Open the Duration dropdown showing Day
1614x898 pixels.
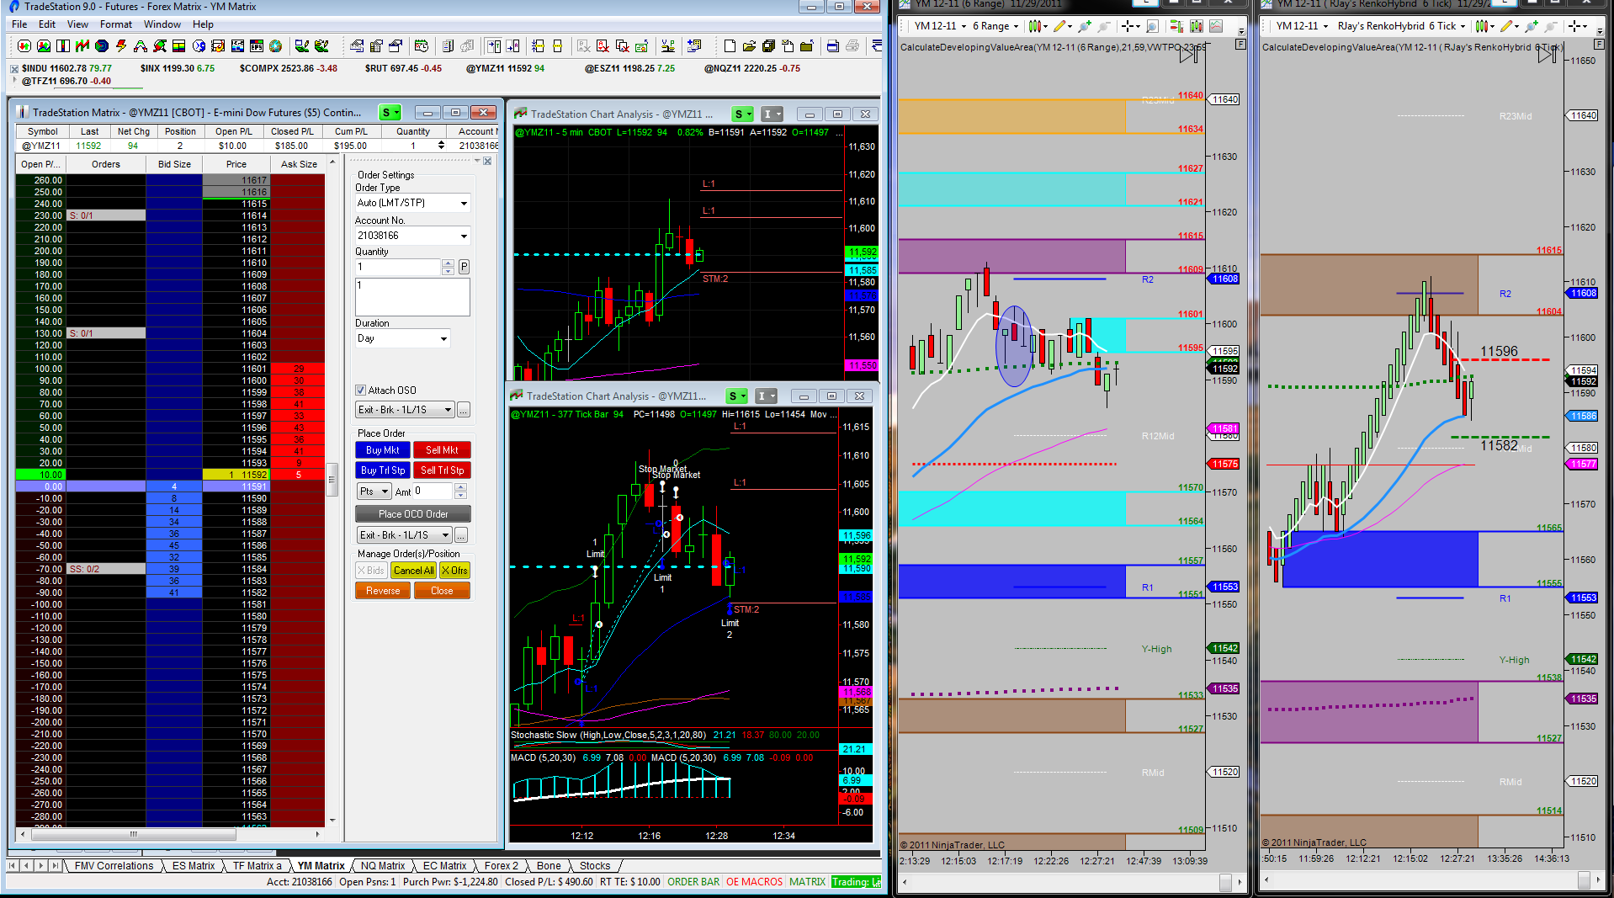coord(402,338)
